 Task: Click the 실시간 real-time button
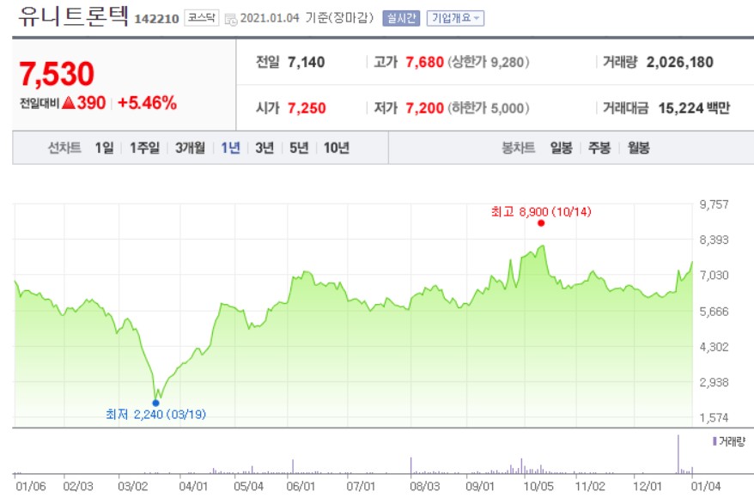tap(401, 18)
